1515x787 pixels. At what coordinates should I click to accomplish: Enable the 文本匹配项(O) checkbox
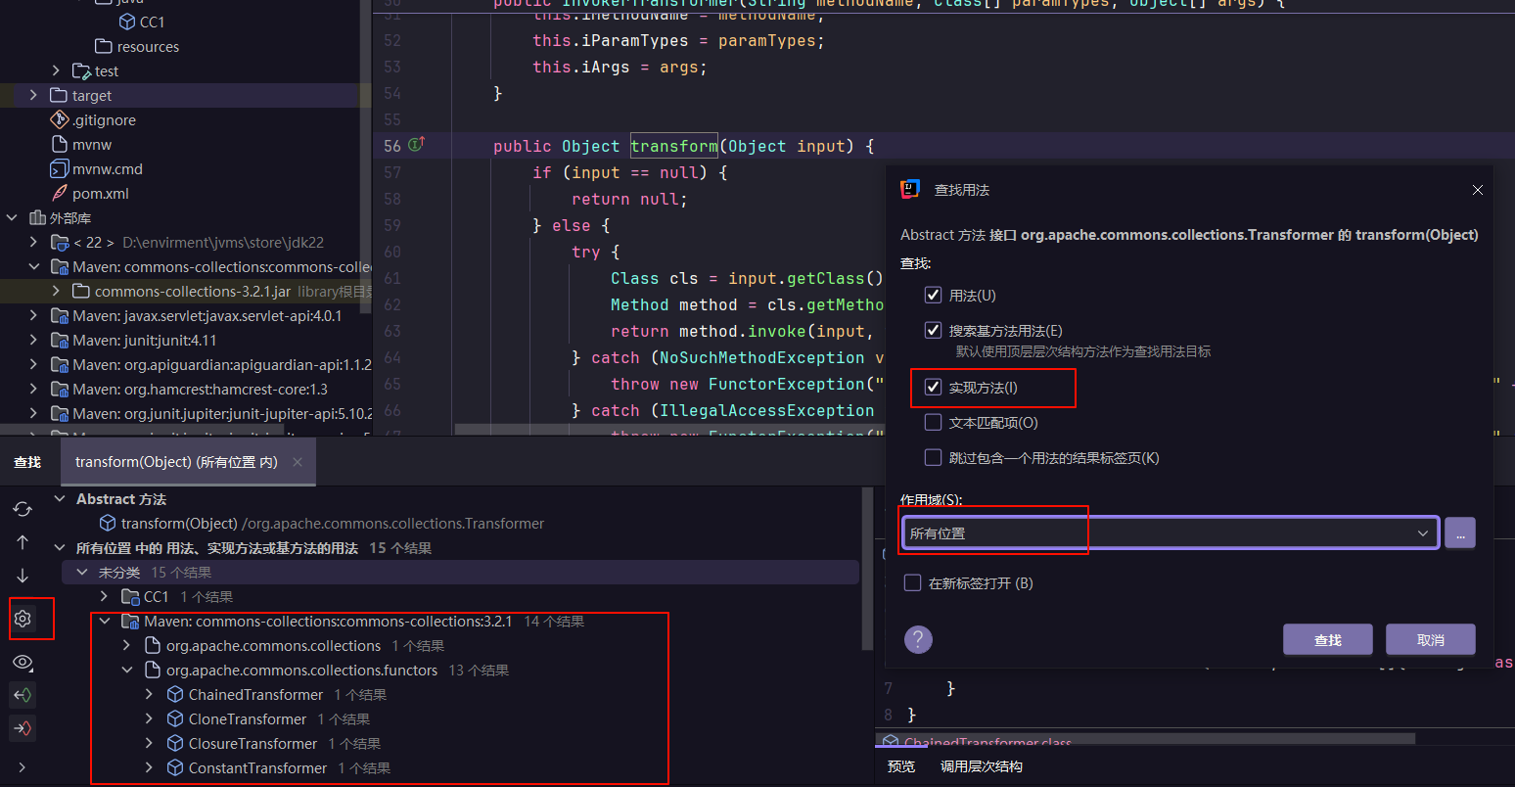tap(933, 423)
